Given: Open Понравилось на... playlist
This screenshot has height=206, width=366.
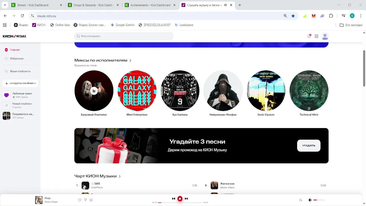Looking at the screenshot, I should (20, 116).
